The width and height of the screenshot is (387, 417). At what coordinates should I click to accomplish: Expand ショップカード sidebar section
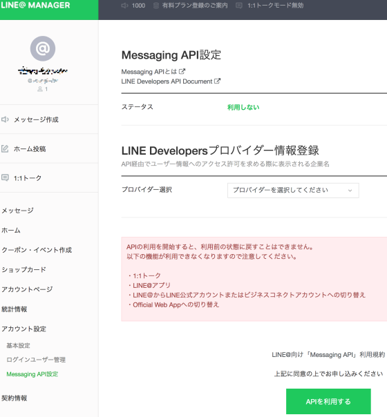tap(23, 270)
